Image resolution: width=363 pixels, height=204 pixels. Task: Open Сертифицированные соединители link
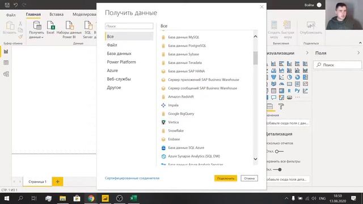point(132,178)
